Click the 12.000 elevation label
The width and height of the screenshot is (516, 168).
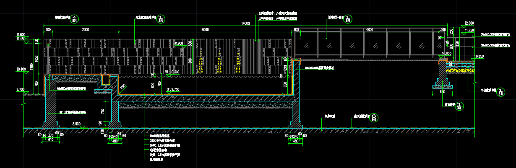(x=469, y=23)
